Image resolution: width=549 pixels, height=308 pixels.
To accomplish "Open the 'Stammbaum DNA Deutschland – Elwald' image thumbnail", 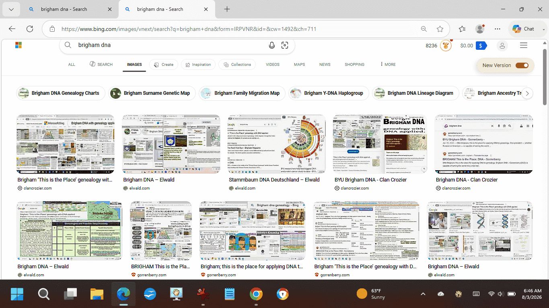I will 277,144.
